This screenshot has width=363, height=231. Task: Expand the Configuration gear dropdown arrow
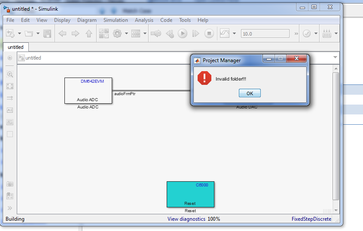coord(126,33)
